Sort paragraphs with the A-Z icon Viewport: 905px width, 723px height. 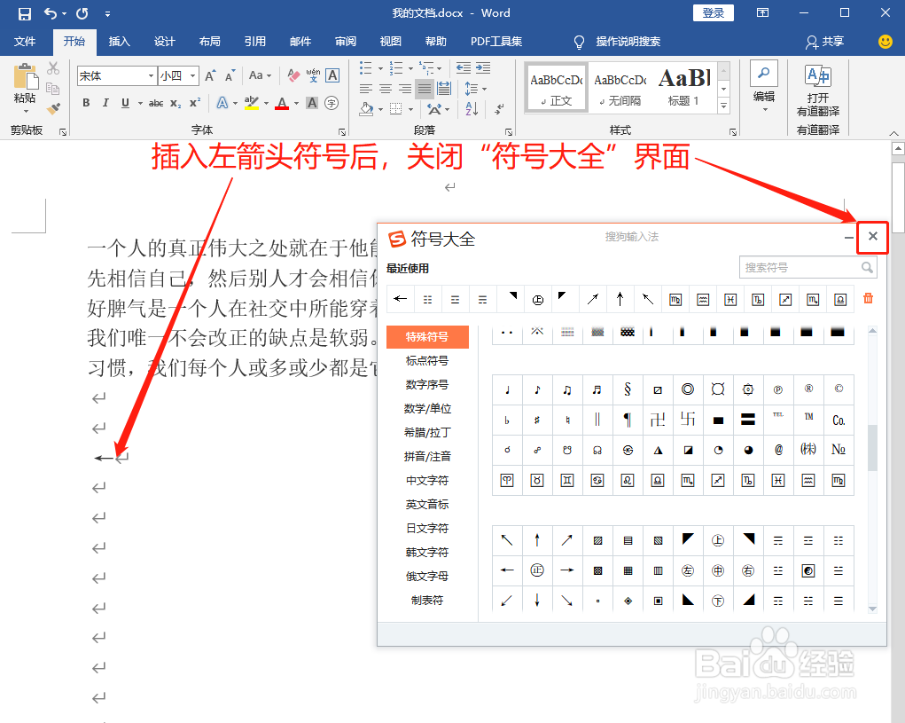[472, 108]
